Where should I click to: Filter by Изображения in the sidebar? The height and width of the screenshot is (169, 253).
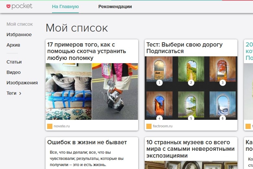(x=22, y=83)
